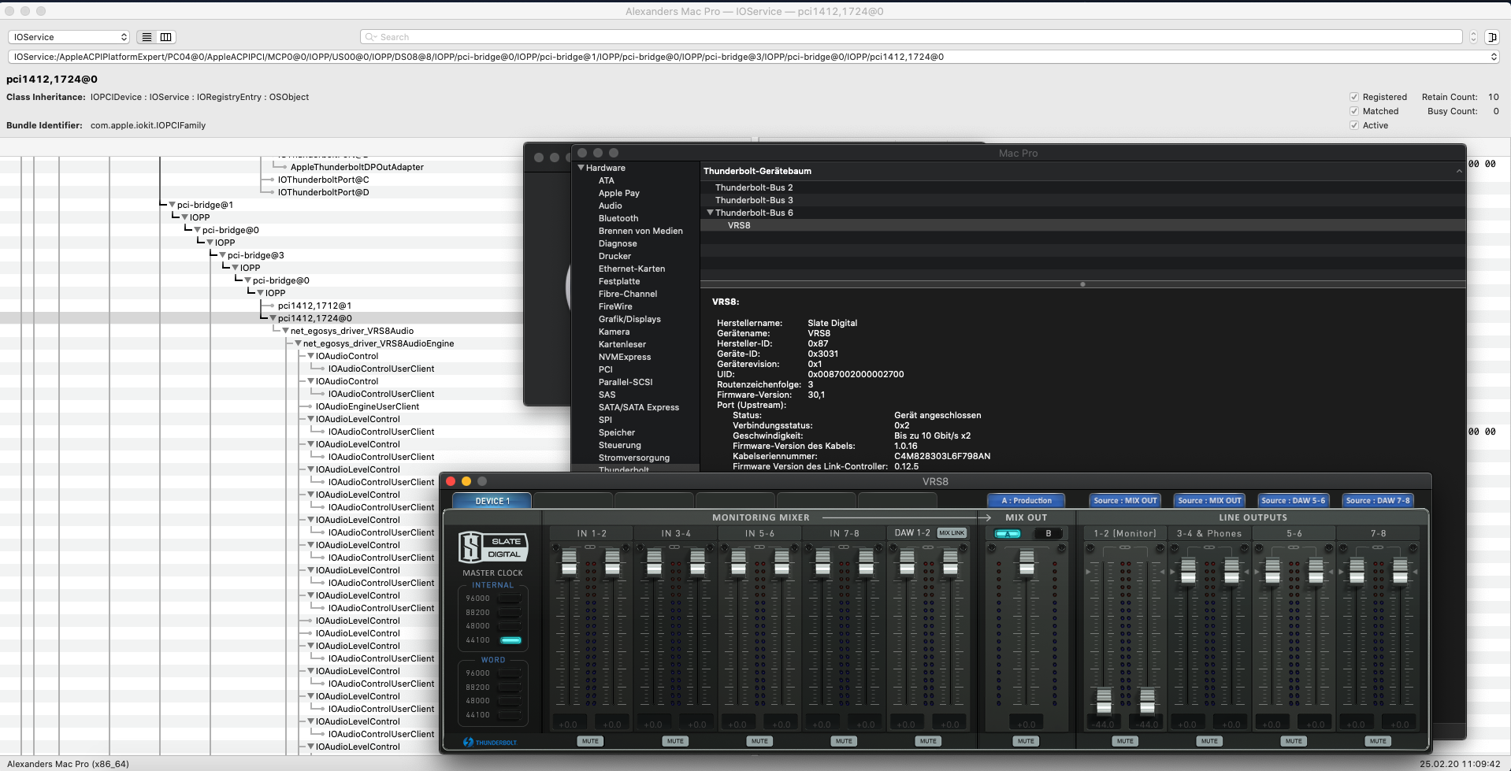The height and width of the screenshot is (771, 1511).
Task: Click the left pan knob of 1-2 (Monitor)
Action: pyautogui.click(x=1090, y=548)
